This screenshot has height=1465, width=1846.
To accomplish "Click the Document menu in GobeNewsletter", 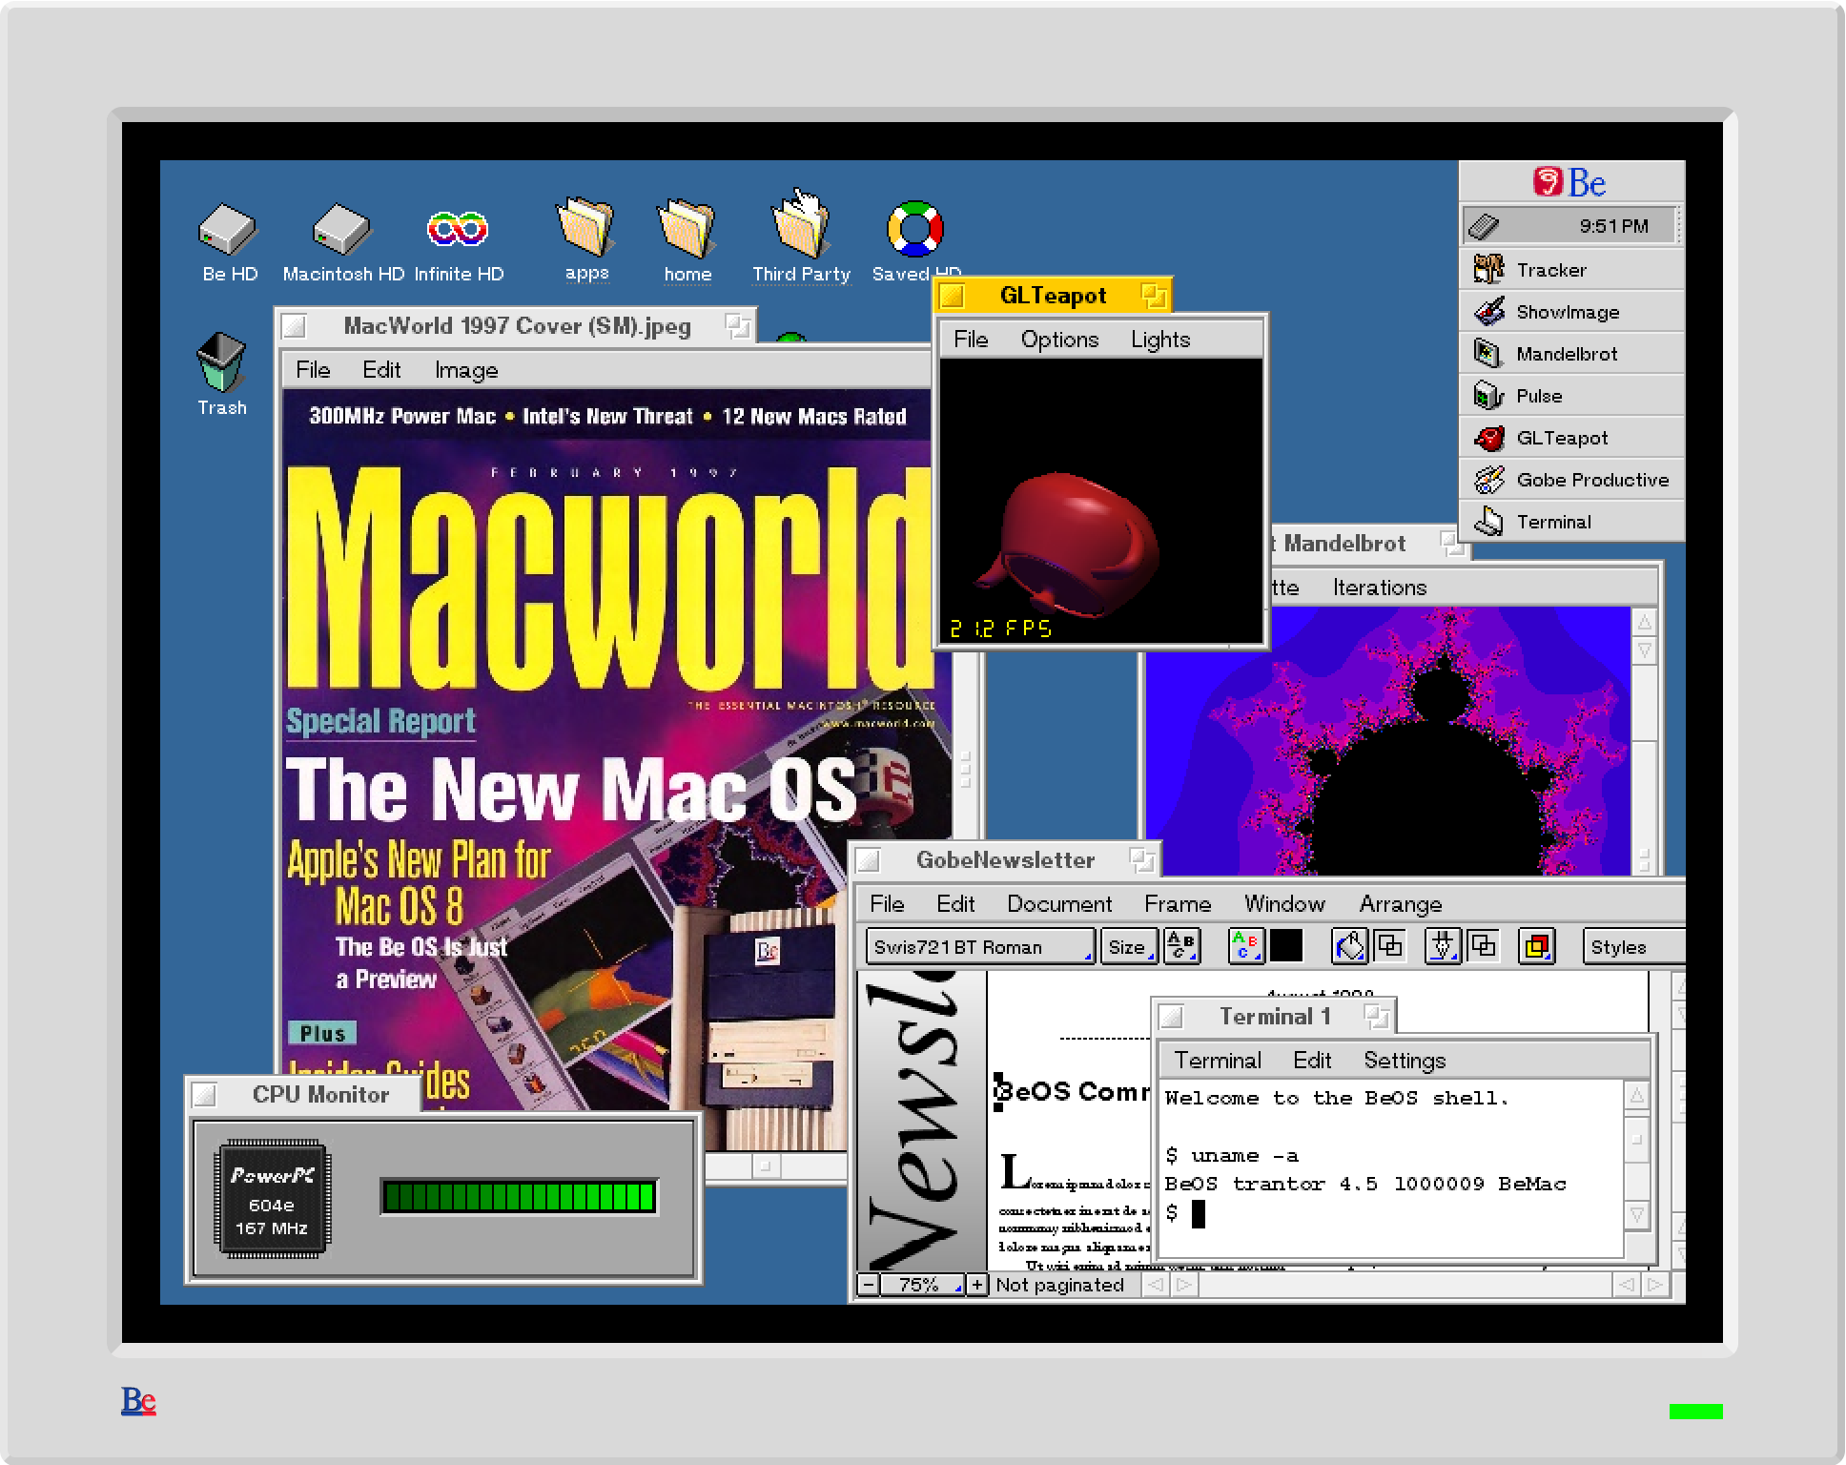I will [1059, 904].
